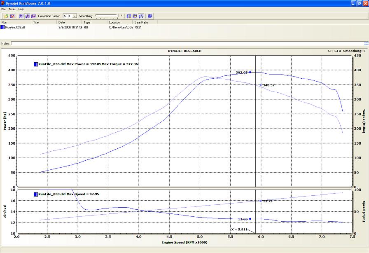This screenshot has width=369, height=253.
Task: Click blue run icon beside RunFile_038.drf in list
Action: point(2,27)
